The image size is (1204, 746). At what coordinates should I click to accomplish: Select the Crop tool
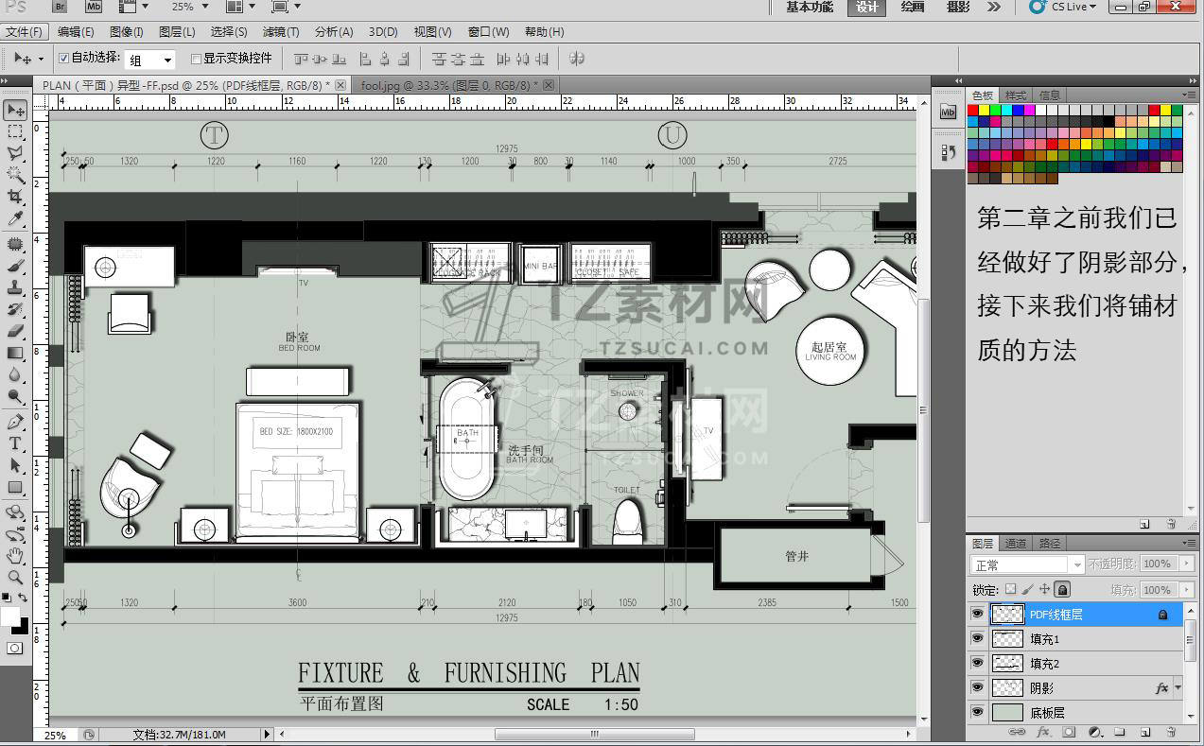[15, 197]
